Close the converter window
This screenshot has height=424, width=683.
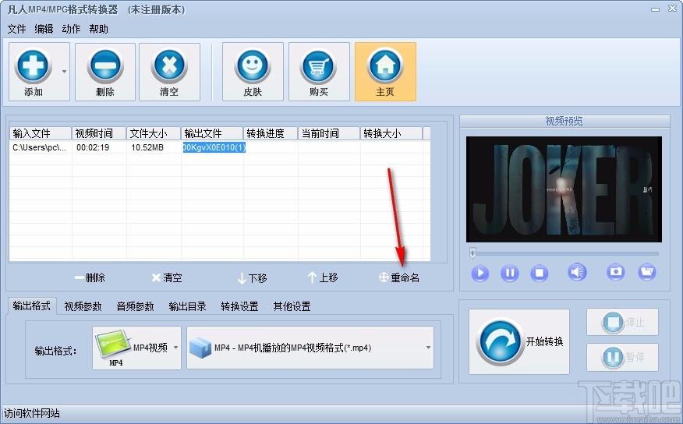coord(672,9)
